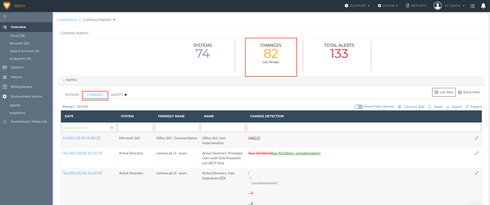The width and height of the screenshot is (490, 205).
Task: Open Fri 2021-02-05 15:30 CST change
Action: [82, 138]
